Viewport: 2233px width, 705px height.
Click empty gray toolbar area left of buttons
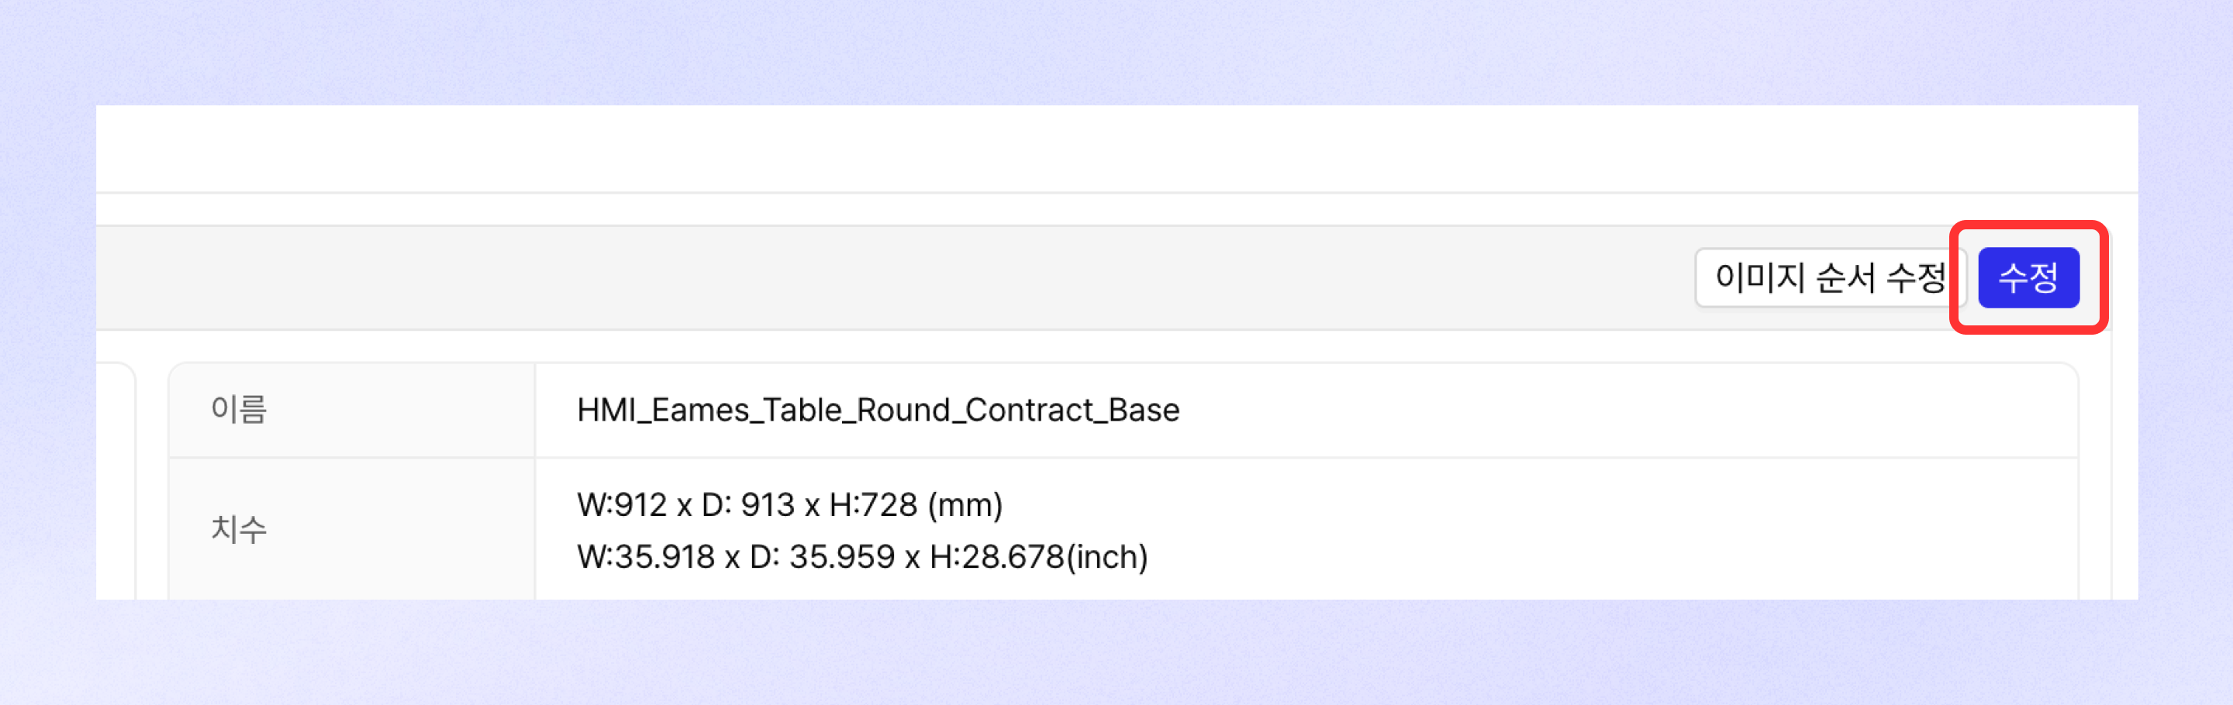click(x=867, y=277)
